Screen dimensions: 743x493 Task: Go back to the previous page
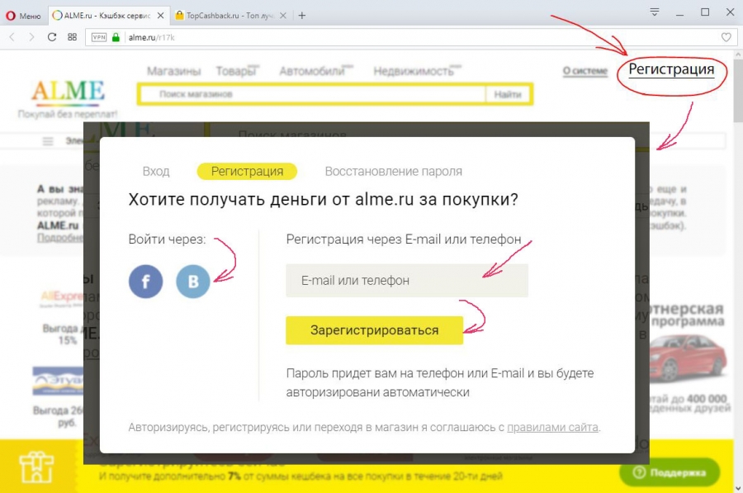click(12, 37)
